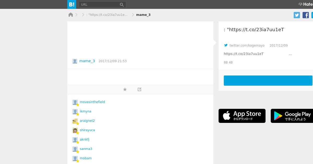This screenshot has width=313, height=164.
Task: Open the entry title "https://t.co/23ia7uu1eT
Action: pyautogui.click(x=254, y=30)
